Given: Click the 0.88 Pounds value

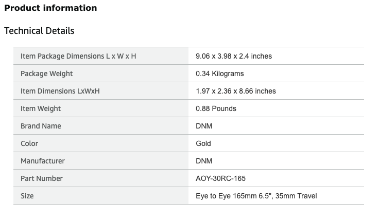Looking at the screenshot, I should tap(216, 108).
